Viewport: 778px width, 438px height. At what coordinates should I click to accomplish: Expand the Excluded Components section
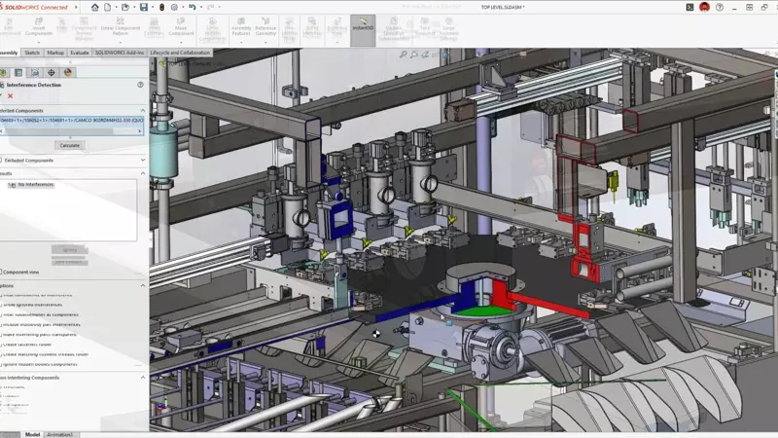142,161
